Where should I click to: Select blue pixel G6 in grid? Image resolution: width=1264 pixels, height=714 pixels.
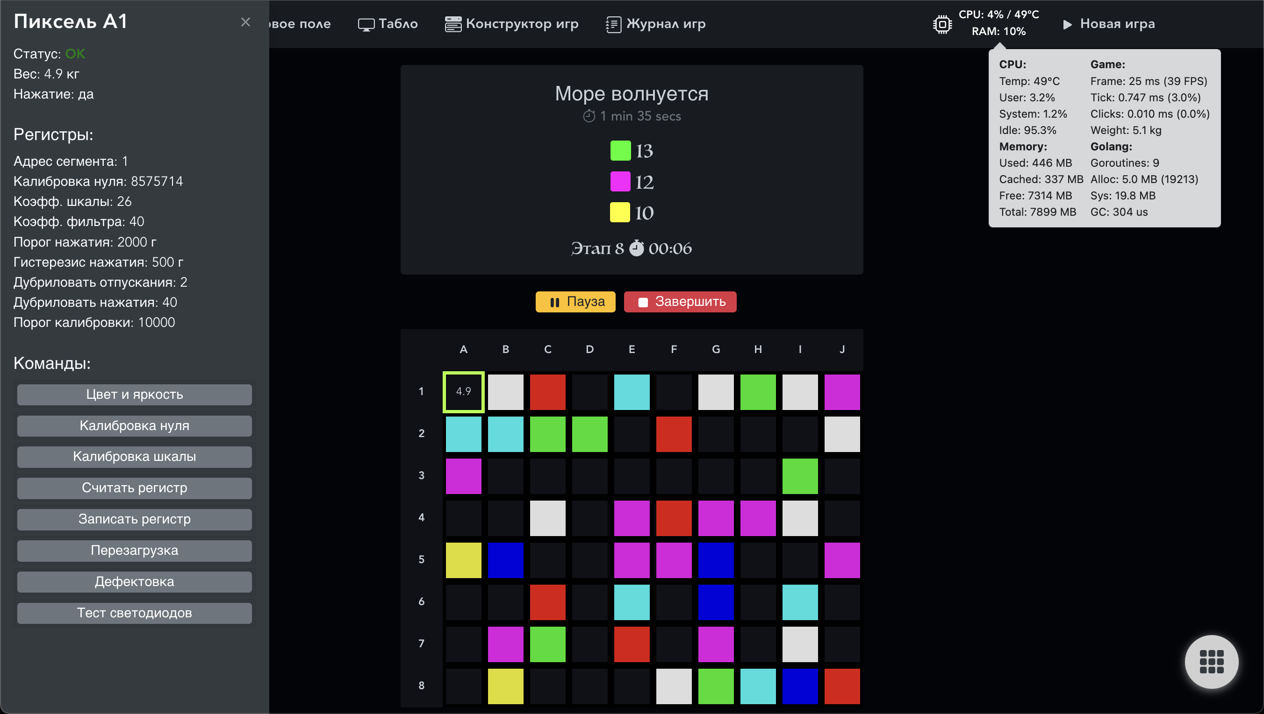(x=716, y=602)
